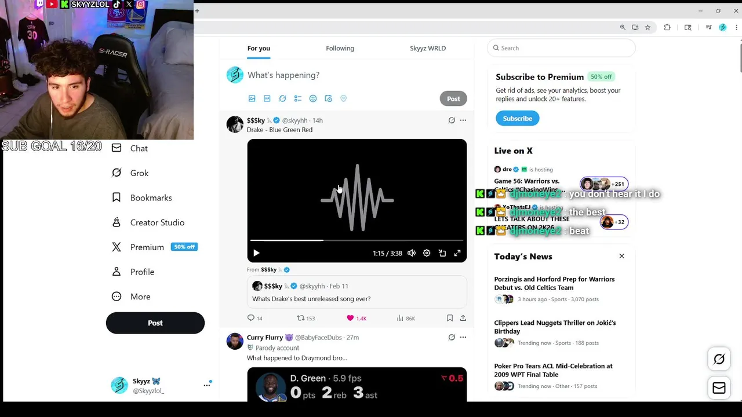Share the $$$ky post
Screen dimensions: 742x417
[463, 318]
